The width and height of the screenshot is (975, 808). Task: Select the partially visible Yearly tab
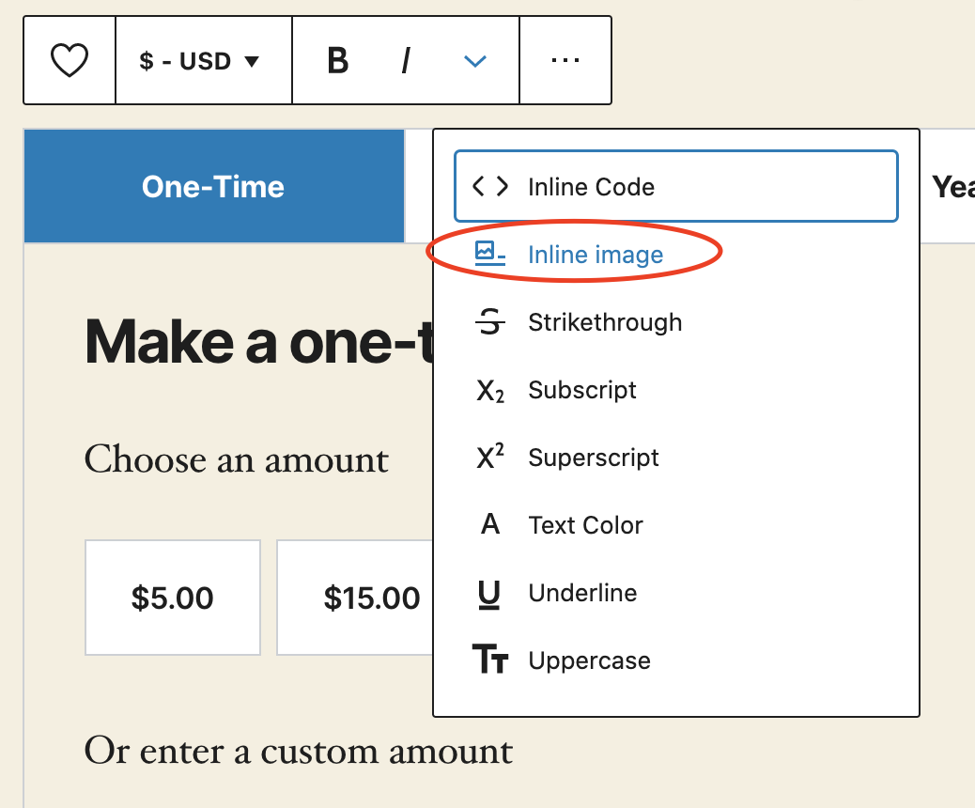[x=952, y=186]
